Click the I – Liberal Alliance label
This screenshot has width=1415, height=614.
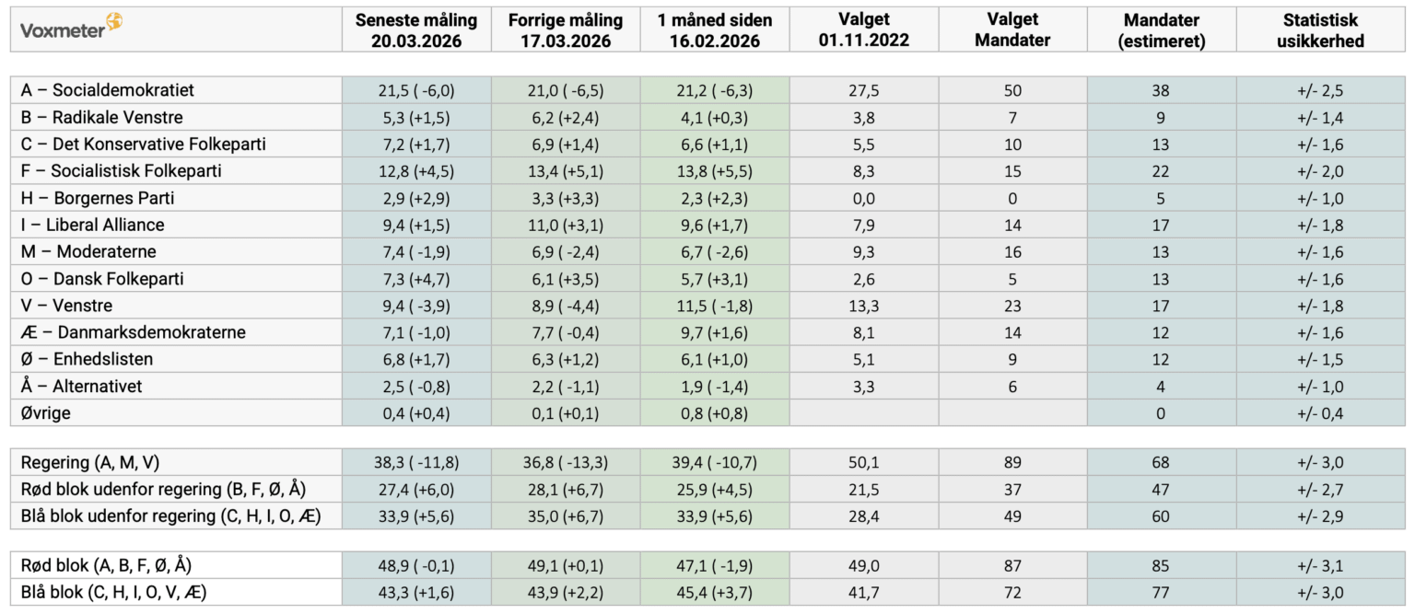(93, 225)
